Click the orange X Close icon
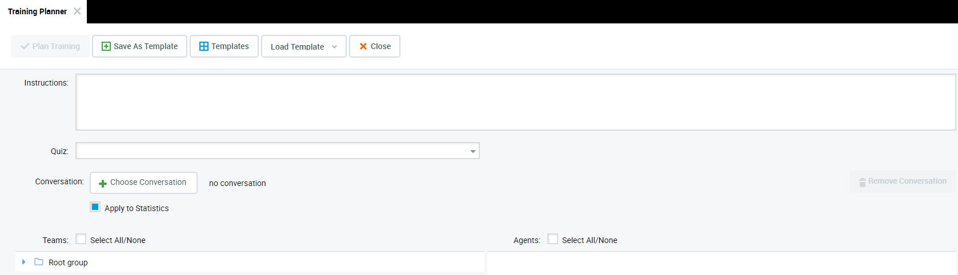Image resolution: width=958 pixels, height=275 pixels. [363, 46]
